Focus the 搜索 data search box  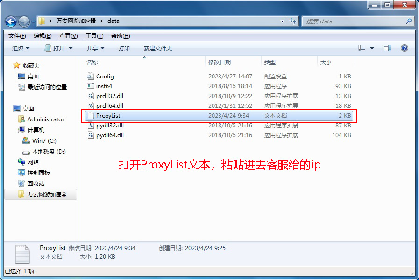(x=354, y=21)
